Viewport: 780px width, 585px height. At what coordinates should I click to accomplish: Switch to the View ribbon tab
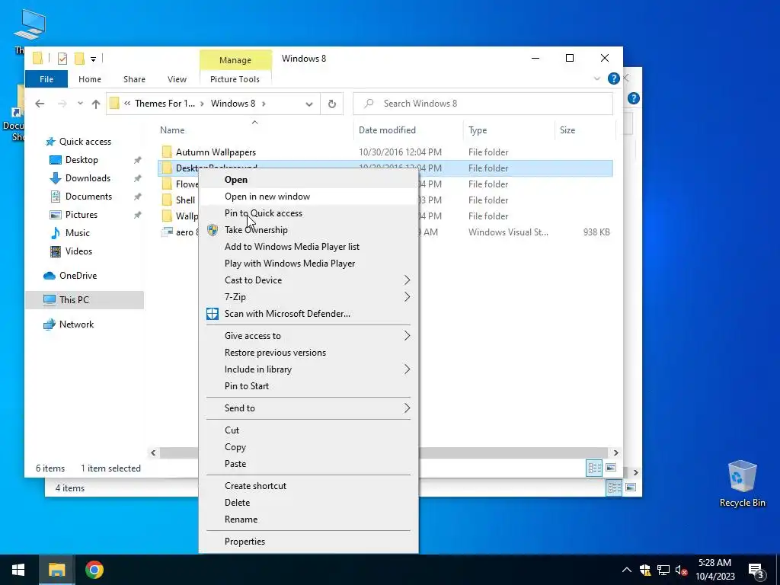coord(177,79)
